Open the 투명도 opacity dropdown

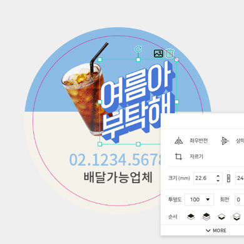click(x=199, y=200)
